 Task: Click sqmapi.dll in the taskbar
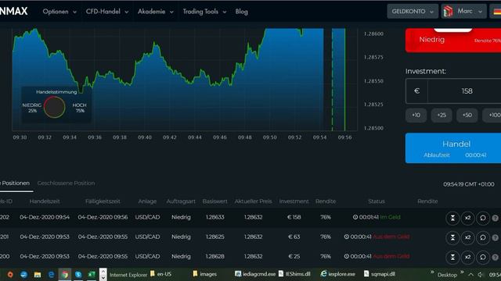379,274
